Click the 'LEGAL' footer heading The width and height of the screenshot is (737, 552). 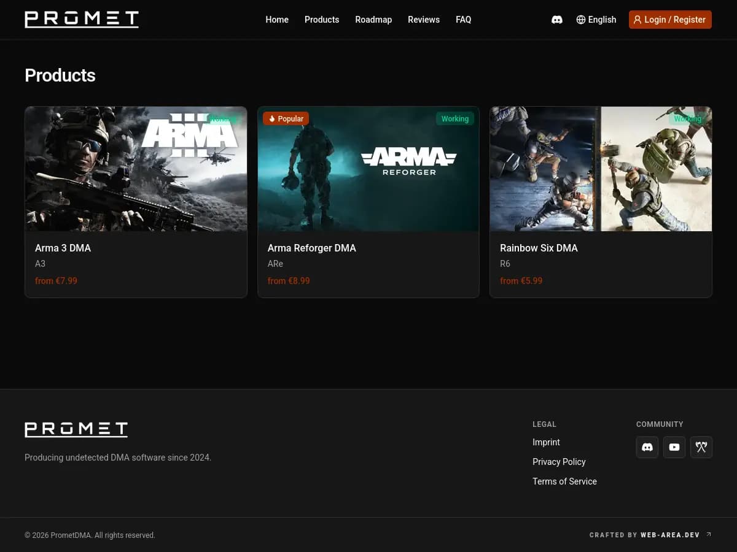[x=544, y=424]
